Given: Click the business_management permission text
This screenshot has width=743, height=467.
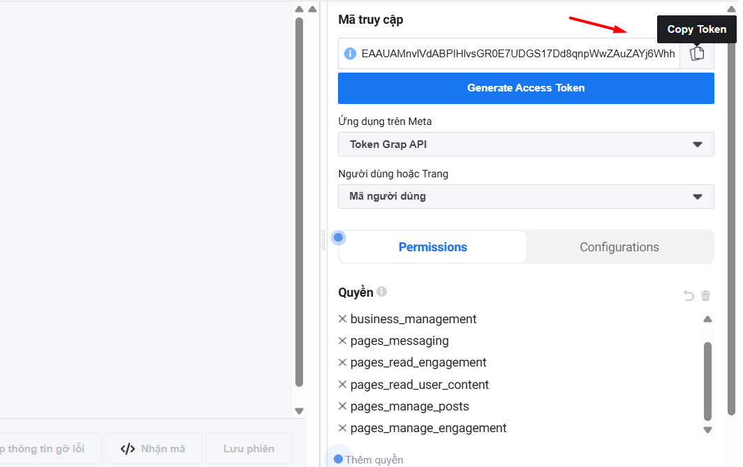Looking at the screenshot, I should pyautogui.click(x=413, y=319).
